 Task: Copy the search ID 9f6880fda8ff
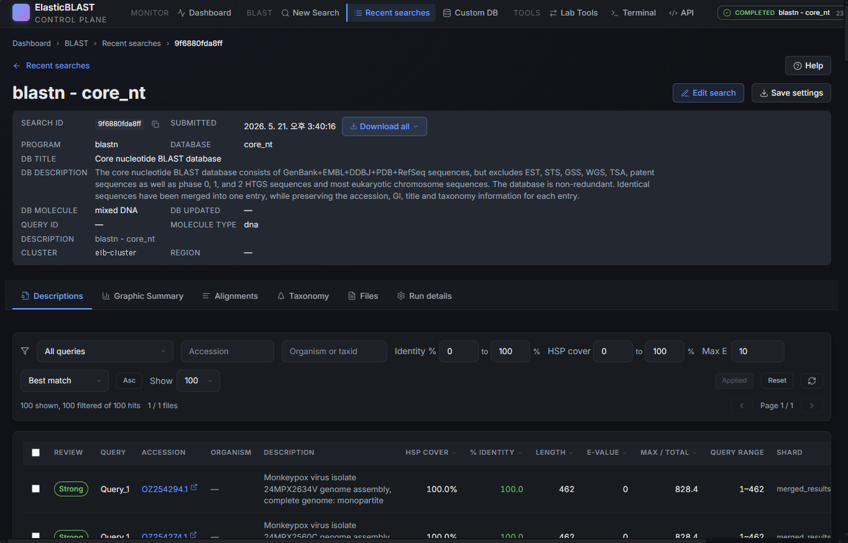coord(155,124)
